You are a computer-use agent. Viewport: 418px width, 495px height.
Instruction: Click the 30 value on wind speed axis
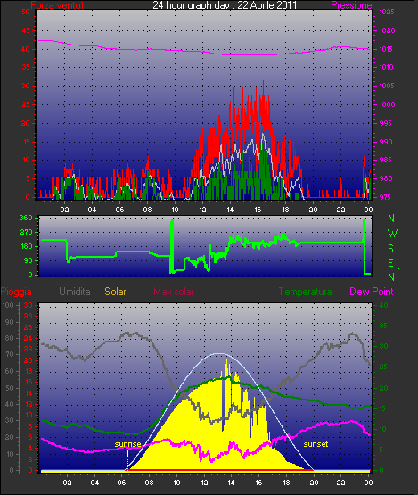coord(26,86)
